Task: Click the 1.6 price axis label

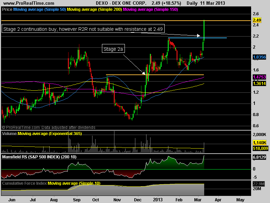Action: pyautogui.click(x=256, y=70)
